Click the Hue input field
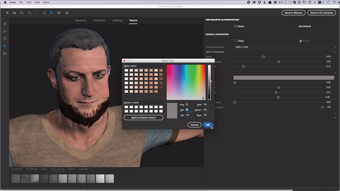The image size is (340, 191). click(189, 104)
